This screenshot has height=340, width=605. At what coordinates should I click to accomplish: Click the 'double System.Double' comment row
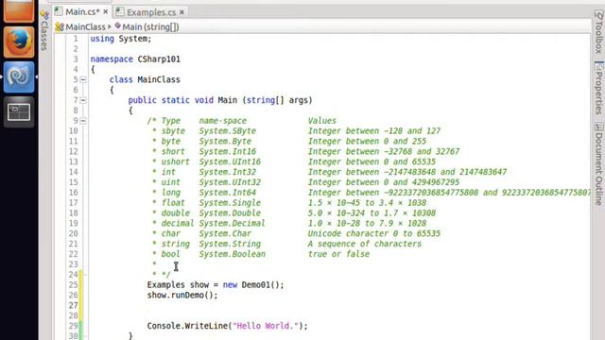coord(294,212)
